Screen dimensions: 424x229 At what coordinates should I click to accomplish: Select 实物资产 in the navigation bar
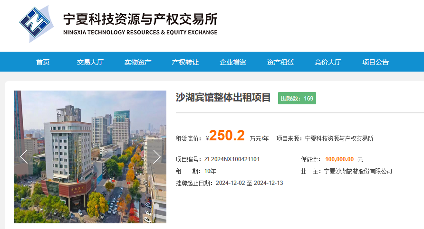[138, 62]
